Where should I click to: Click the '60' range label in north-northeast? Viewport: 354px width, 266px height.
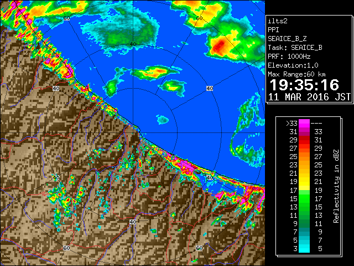(x=199, y=18)
